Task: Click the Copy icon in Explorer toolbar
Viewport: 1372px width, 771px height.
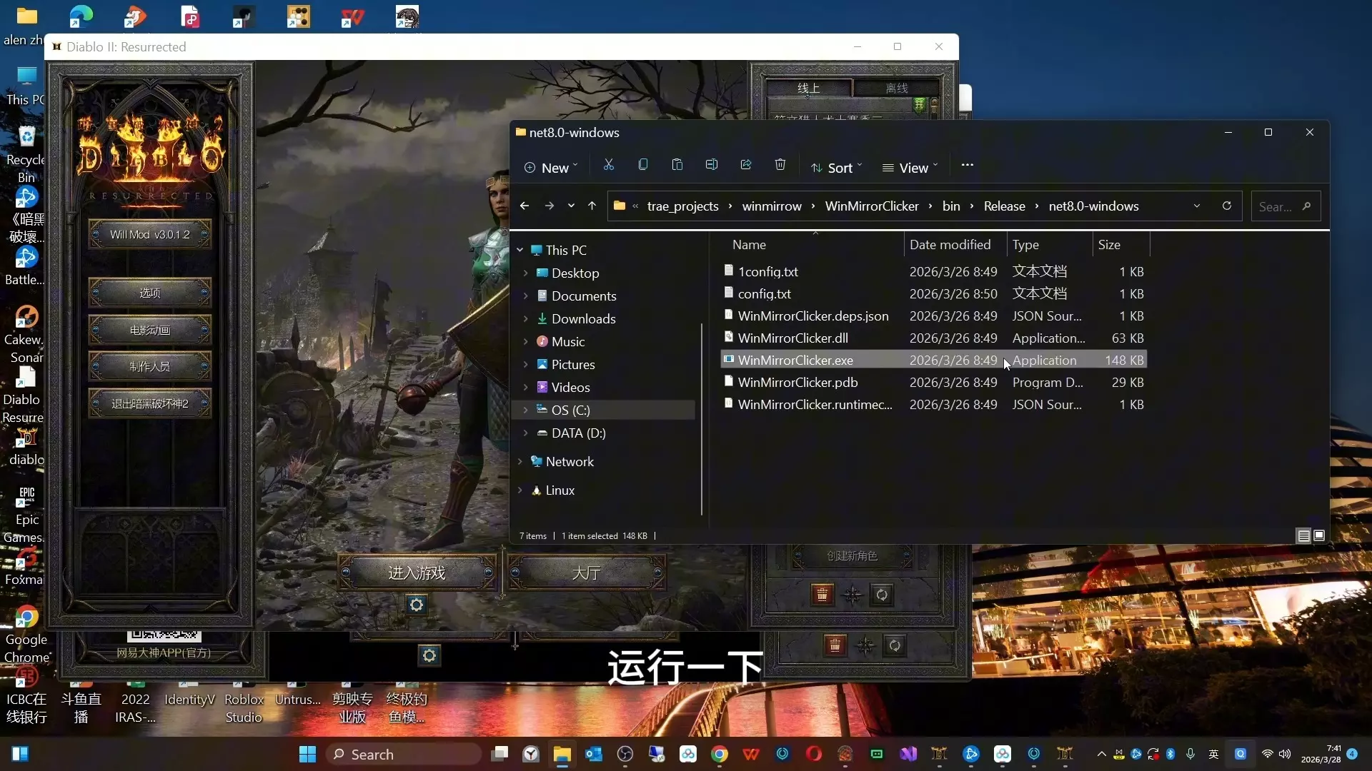Action: tap(643, 166)
